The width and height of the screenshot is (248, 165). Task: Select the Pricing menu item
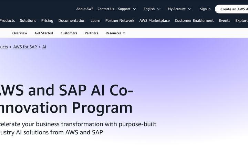tap(47, 21)
